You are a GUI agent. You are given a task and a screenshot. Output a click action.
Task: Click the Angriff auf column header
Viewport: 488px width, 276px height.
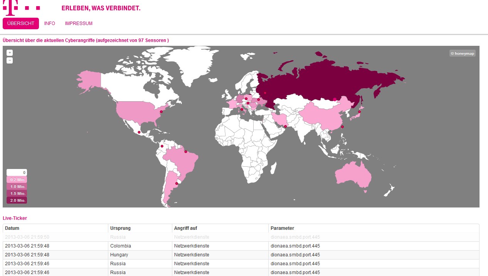pos(185,228)
